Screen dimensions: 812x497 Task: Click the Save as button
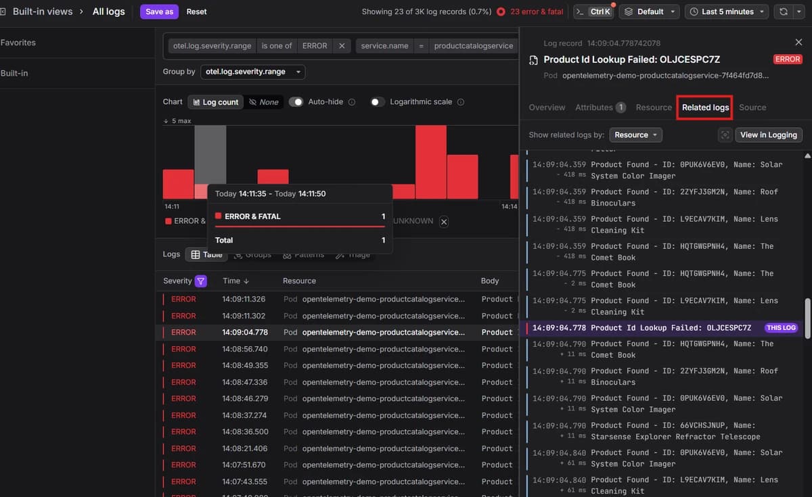(159, 11)
